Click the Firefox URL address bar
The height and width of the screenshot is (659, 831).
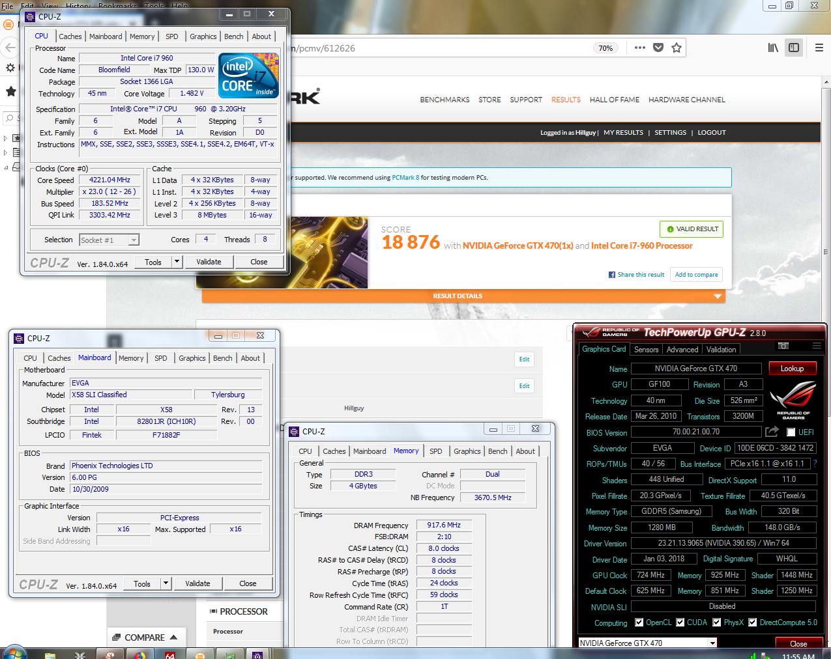440,48
